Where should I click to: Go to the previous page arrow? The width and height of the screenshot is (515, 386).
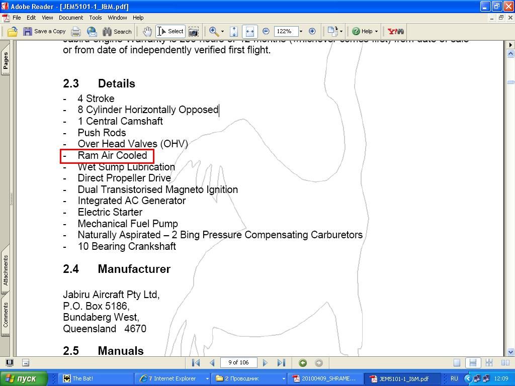(x=212, y=363)
